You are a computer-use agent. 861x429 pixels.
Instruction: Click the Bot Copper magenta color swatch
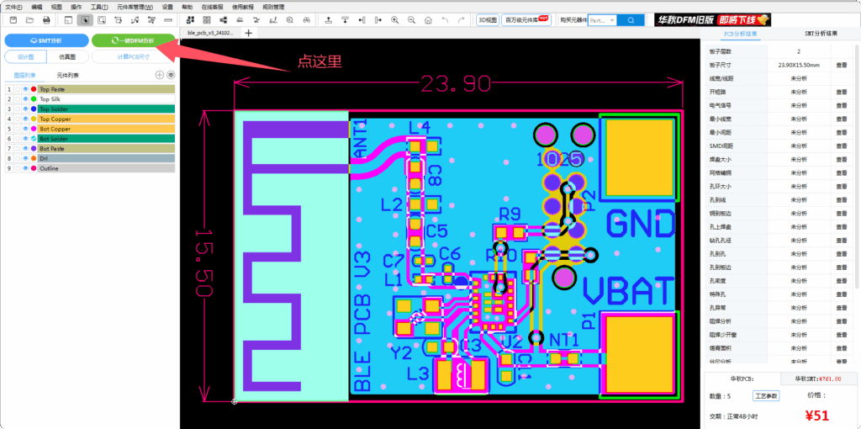tap(34, 129)
